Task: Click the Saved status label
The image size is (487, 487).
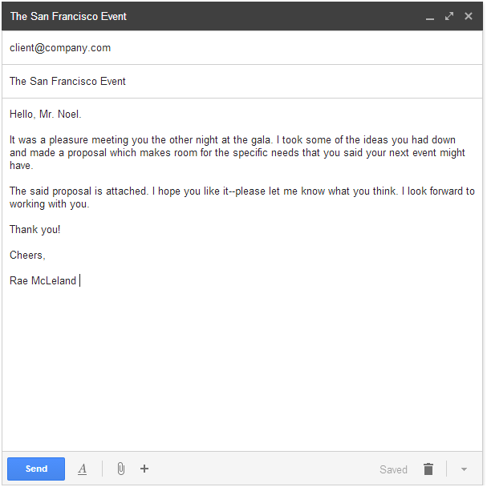Action: click(x=393, y=469)
